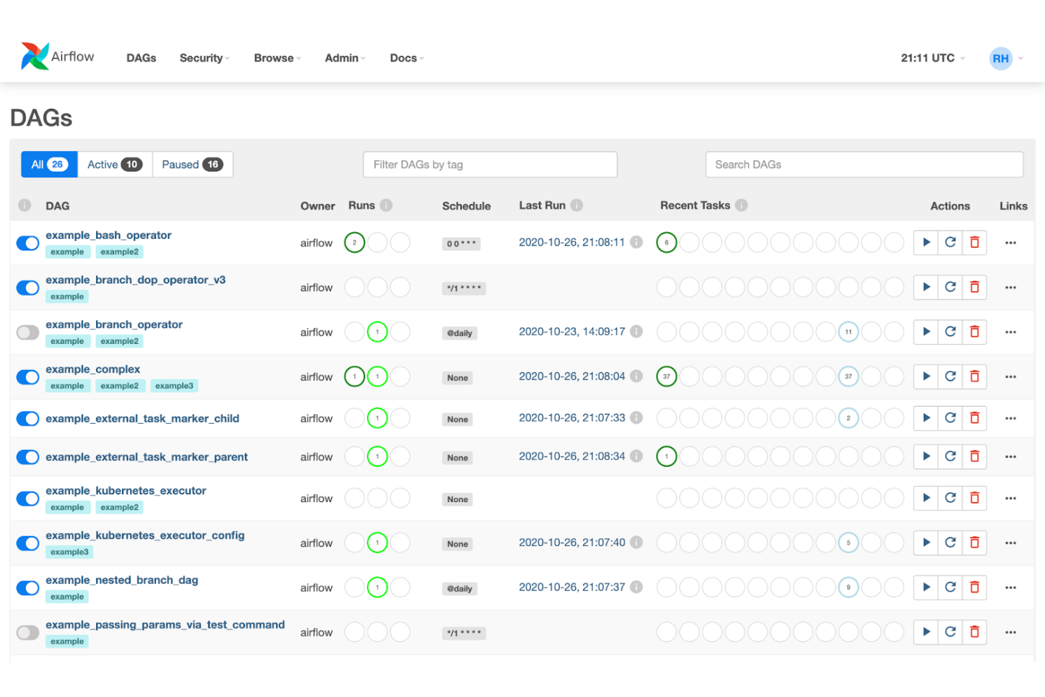Filter by example3 tag on example_complex
Viewport: 1045px width, 697px height.
(174, 386)
